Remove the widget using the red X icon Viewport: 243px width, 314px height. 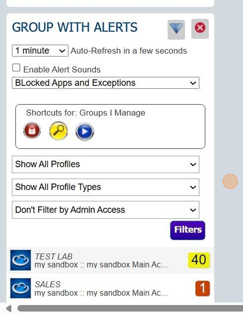coord(200,28)
